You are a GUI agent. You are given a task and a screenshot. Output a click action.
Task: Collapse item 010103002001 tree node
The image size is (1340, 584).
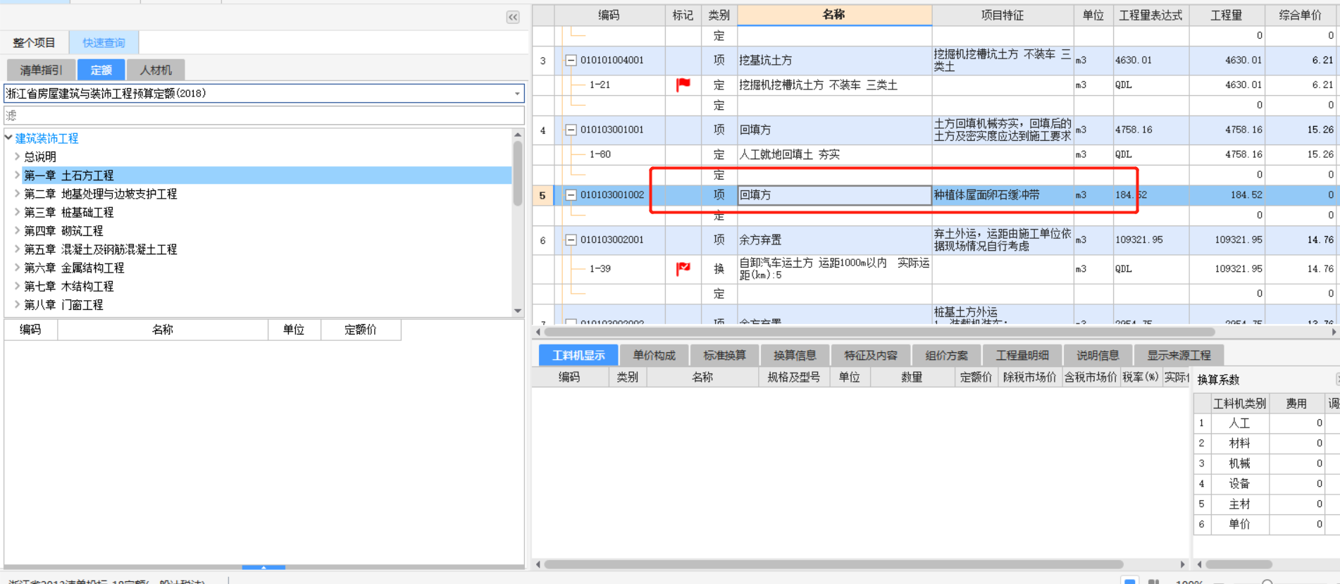[571, 240]
